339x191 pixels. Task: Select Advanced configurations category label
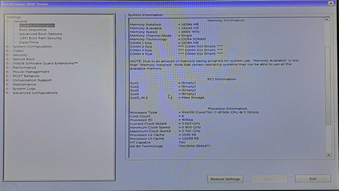pyautogui.click(x=35, y=93)
